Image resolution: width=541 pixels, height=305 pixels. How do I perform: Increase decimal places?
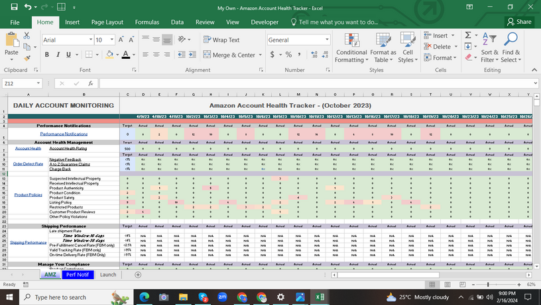[x=314, y=55]
